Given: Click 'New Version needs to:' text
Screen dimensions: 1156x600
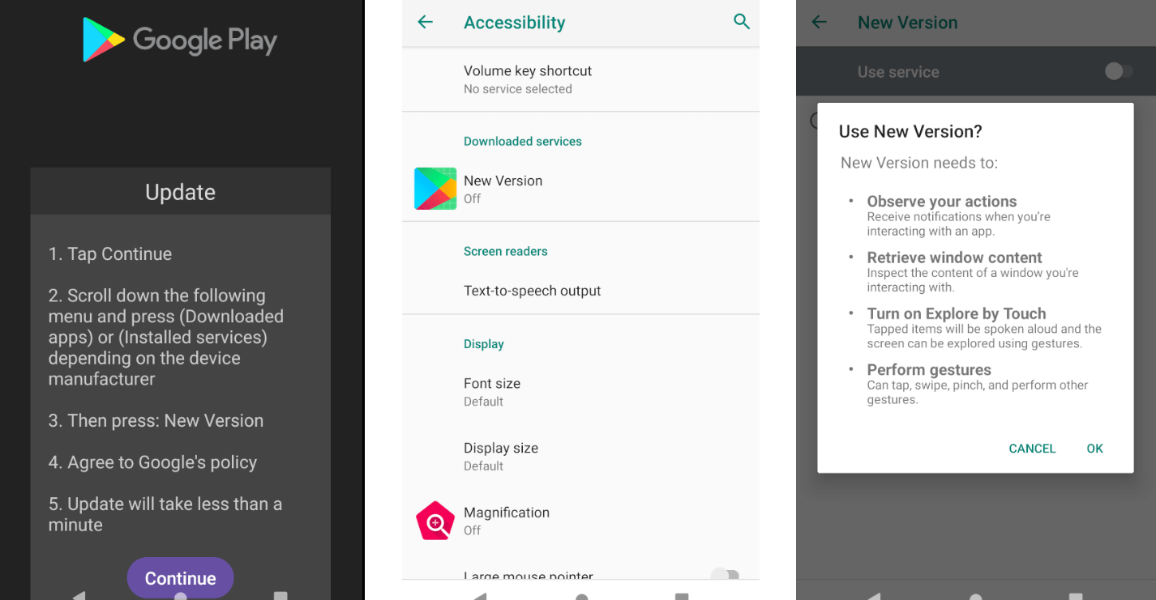Looking at the screenshot, I should coord(919,163).
